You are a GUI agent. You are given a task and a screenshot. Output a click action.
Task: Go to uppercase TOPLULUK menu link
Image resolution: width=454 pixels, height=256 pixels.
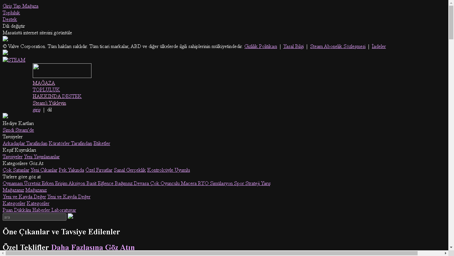(46, 90)
